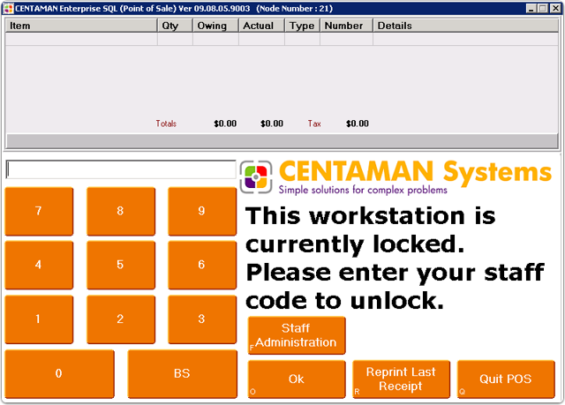Click the Number column header

pos(346,26)
